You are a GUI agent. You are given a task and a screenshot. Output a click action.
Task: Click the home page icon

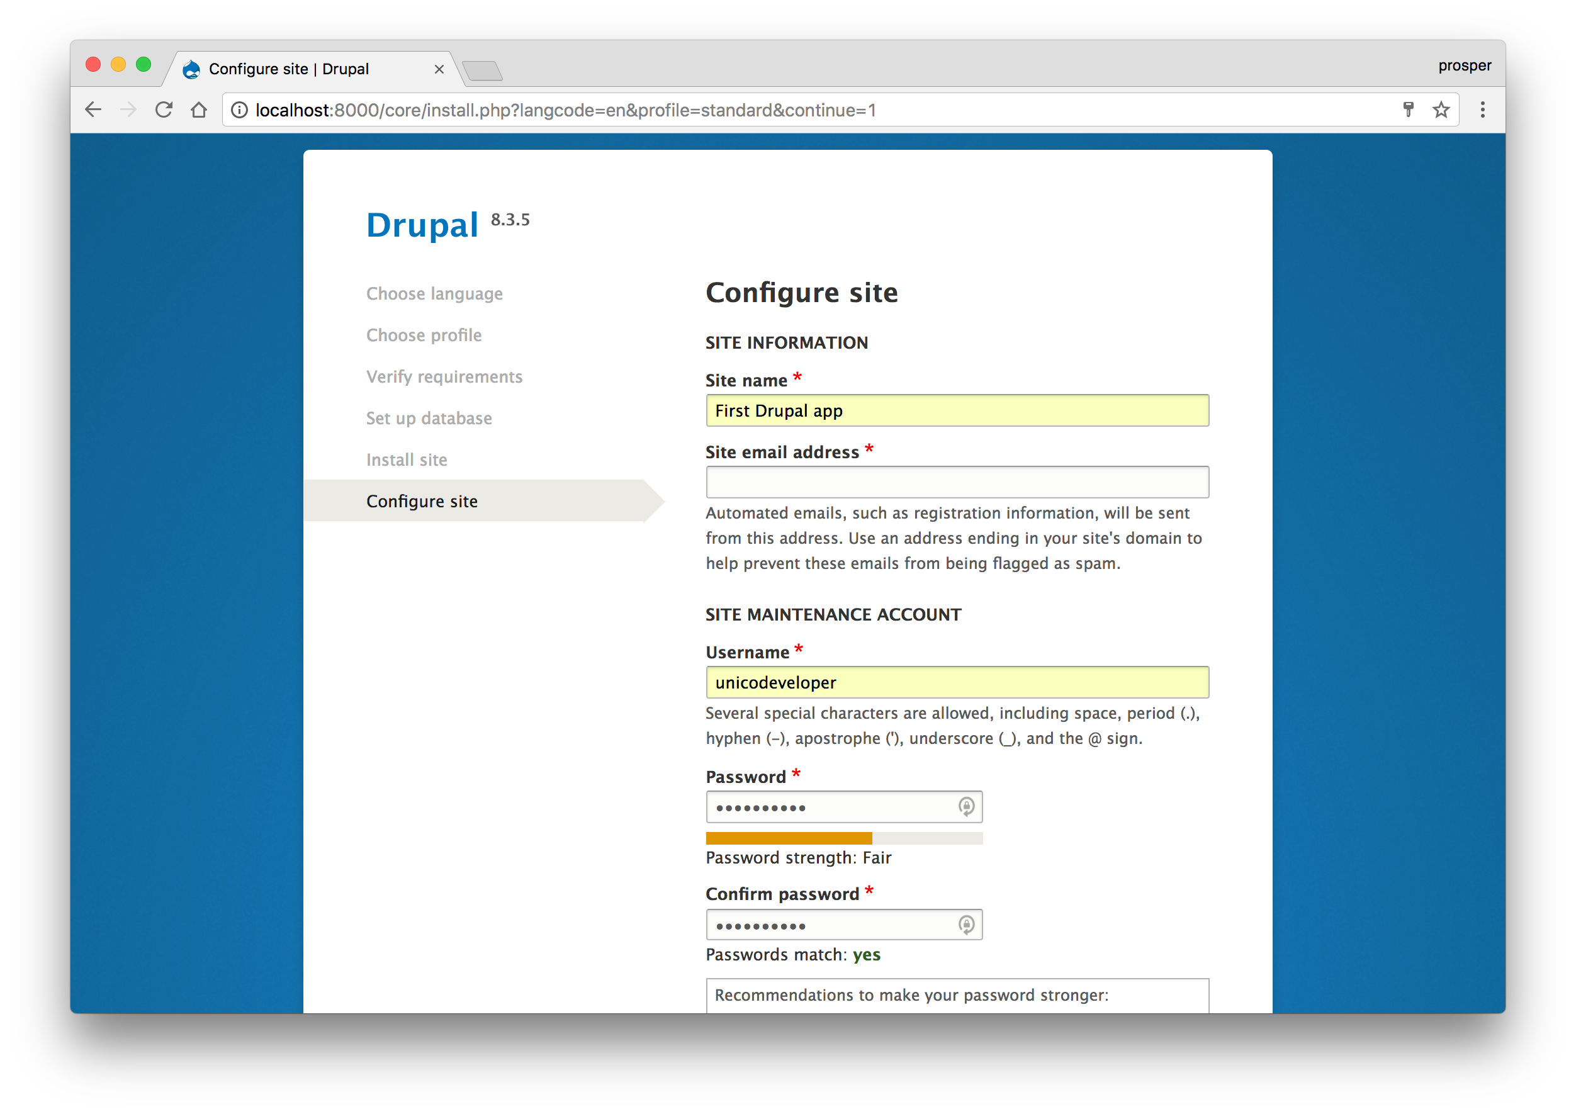coord(200,110)
